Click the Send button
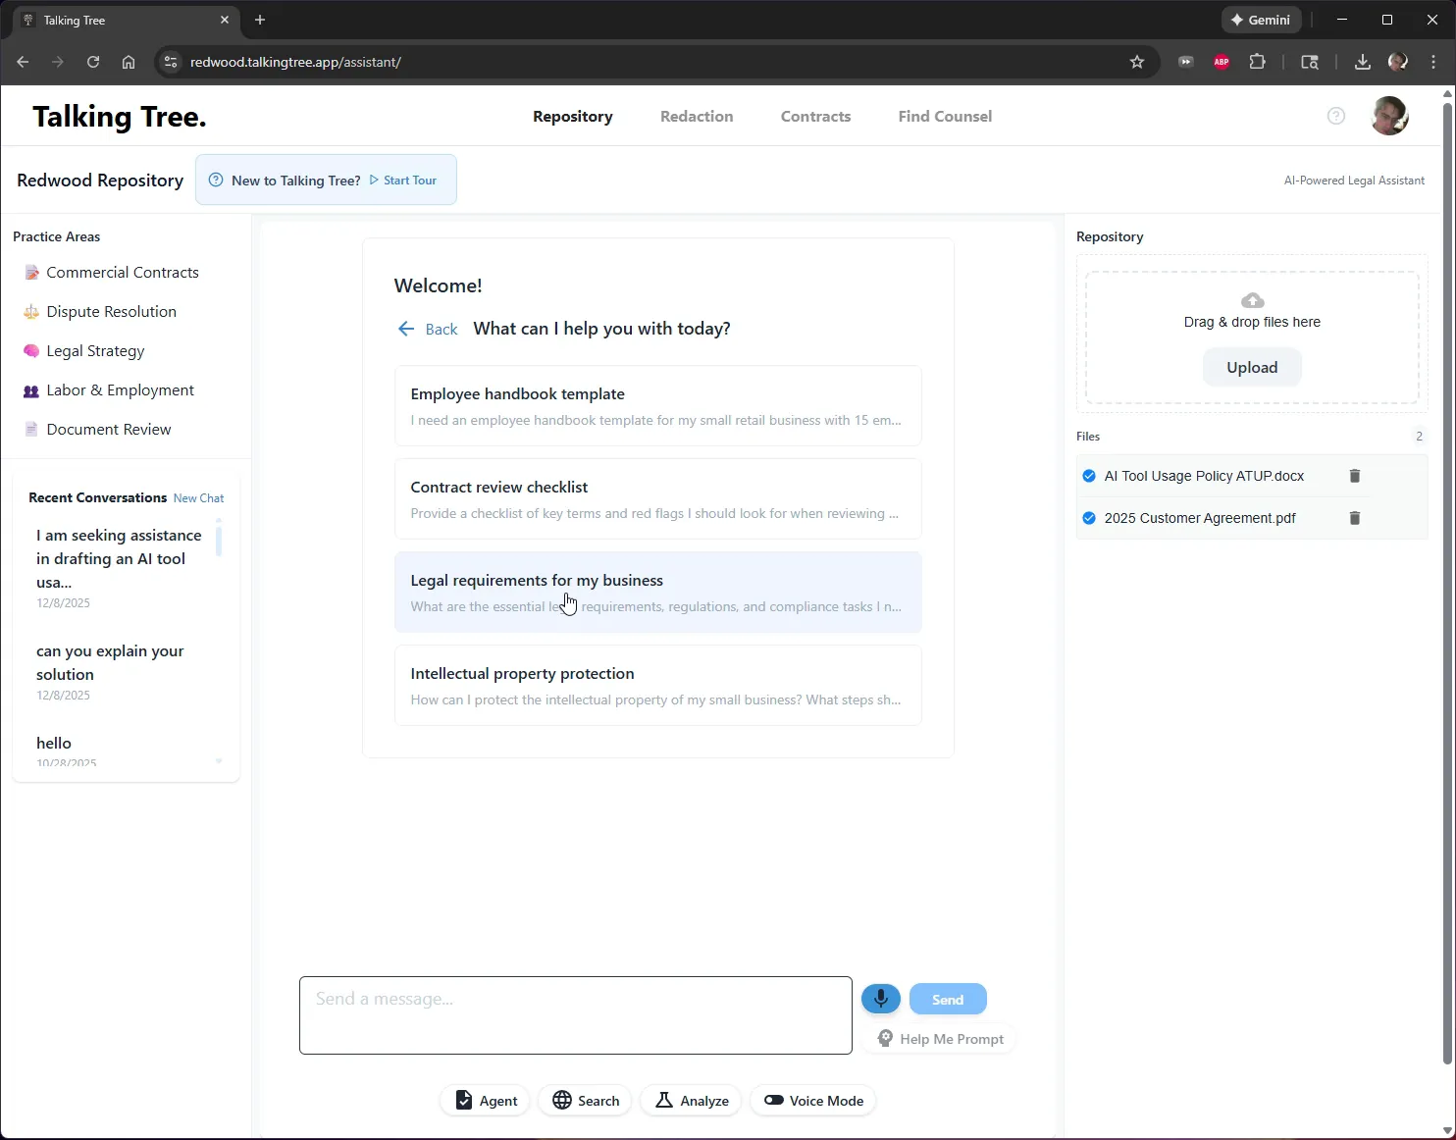Viewport: 1456px width, 1140px height. pyautogui.click(x=948, y=999)
